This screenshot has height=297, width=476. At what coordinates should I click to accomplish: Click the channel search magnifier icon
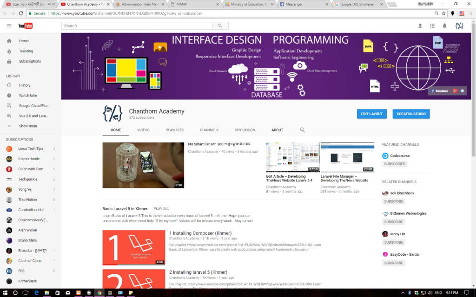pos(302,130)
